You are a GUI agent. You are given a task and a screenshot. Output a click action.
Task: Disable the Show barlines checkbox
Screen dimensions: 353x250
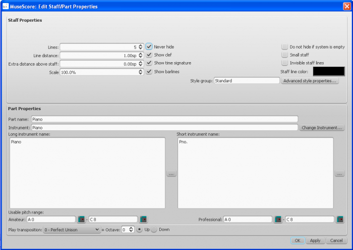pos(149,71)
